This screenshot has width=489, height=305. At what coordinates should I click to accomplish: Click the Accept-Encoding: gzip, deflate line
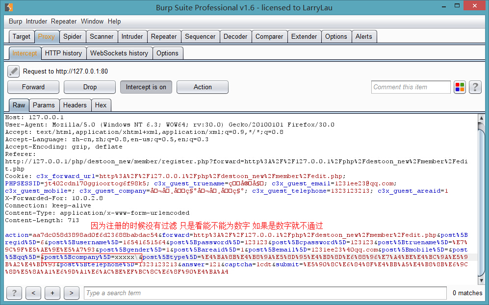click(x=64, y=147)
